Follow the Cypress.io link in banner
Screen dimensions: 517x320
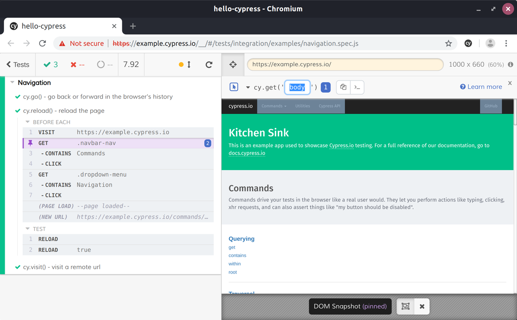(341, 146)
